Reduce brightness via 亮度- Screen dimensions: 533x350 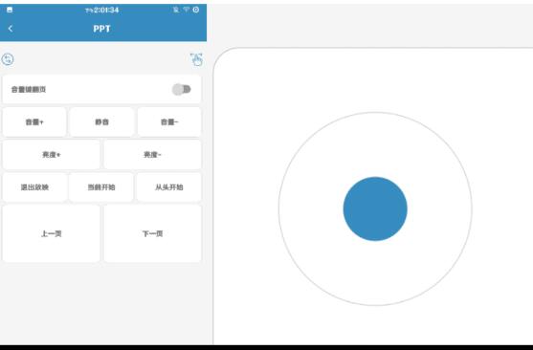click(x=152, y=155)
